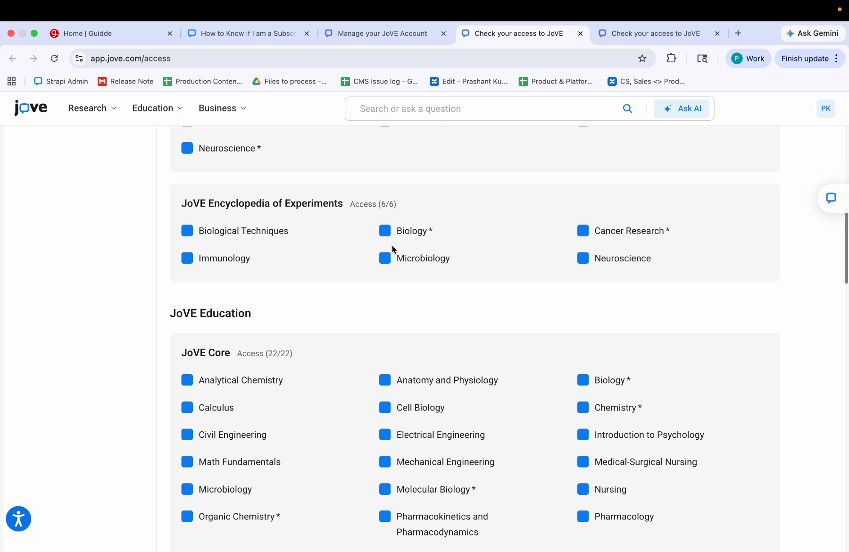This screenshot has width=849, height=552.
Task: Bookmark this page with star icon
Action: point(642,59)
